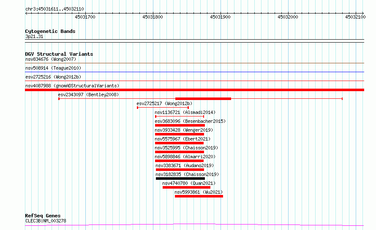Image resolution: width=376 pixels, height=230 pixels.
Task: Click the nsv5993861 (Wu2021) variant label
Action: click(x=199, y=192)
